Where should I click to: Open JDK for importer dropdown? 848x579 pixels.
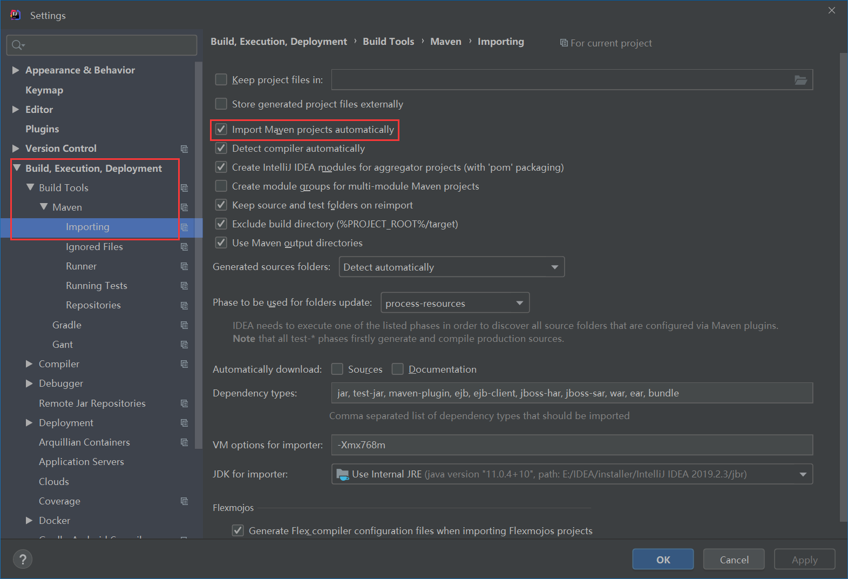[572, 474]
